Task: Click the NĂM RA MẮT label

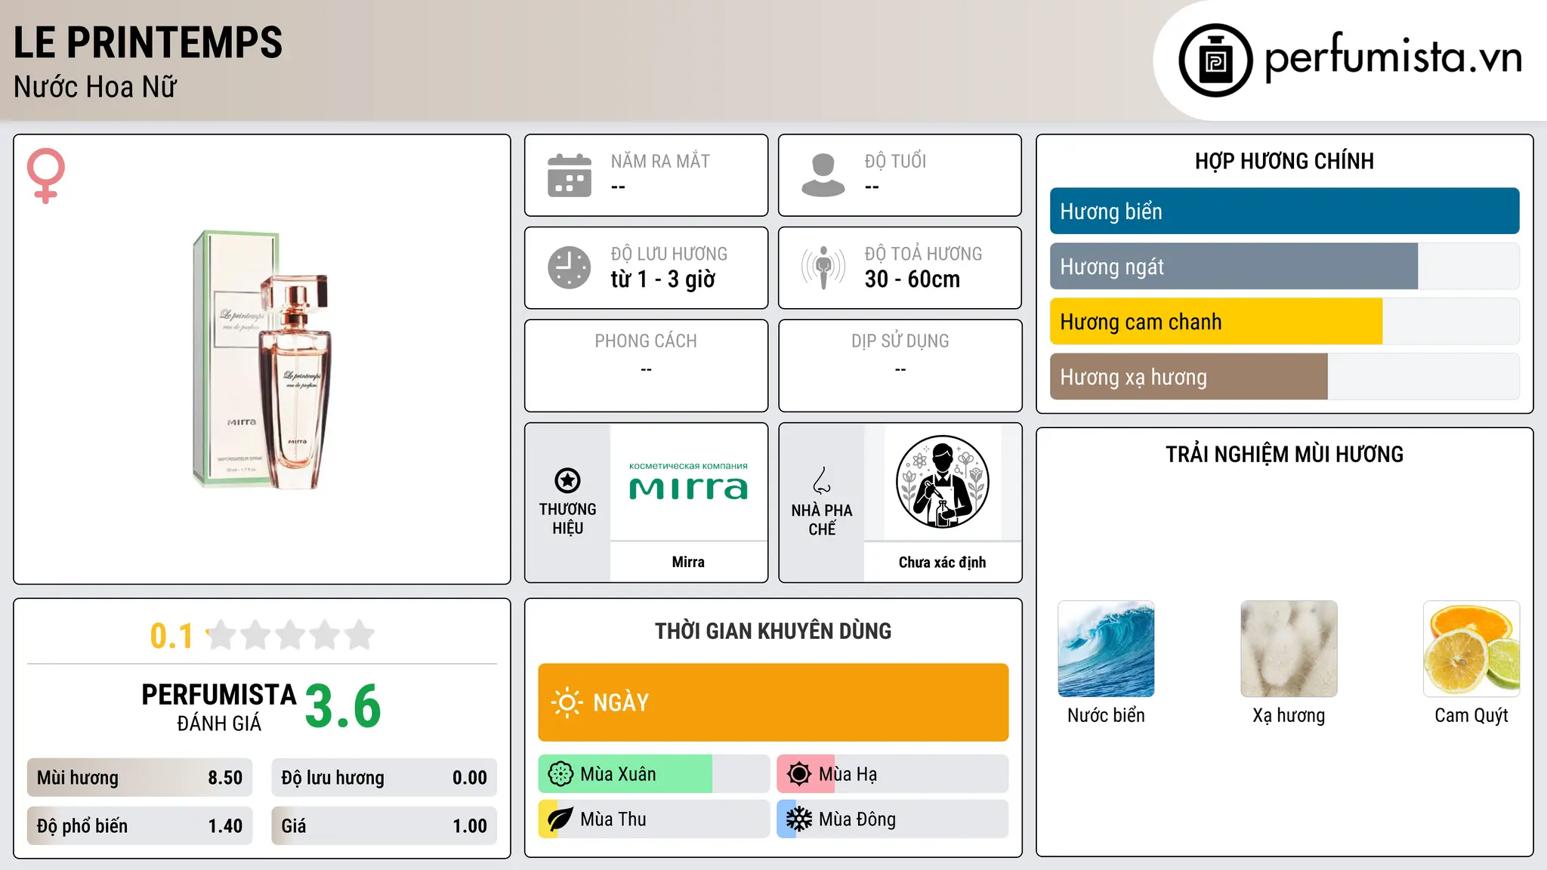Action: point(660,161)
